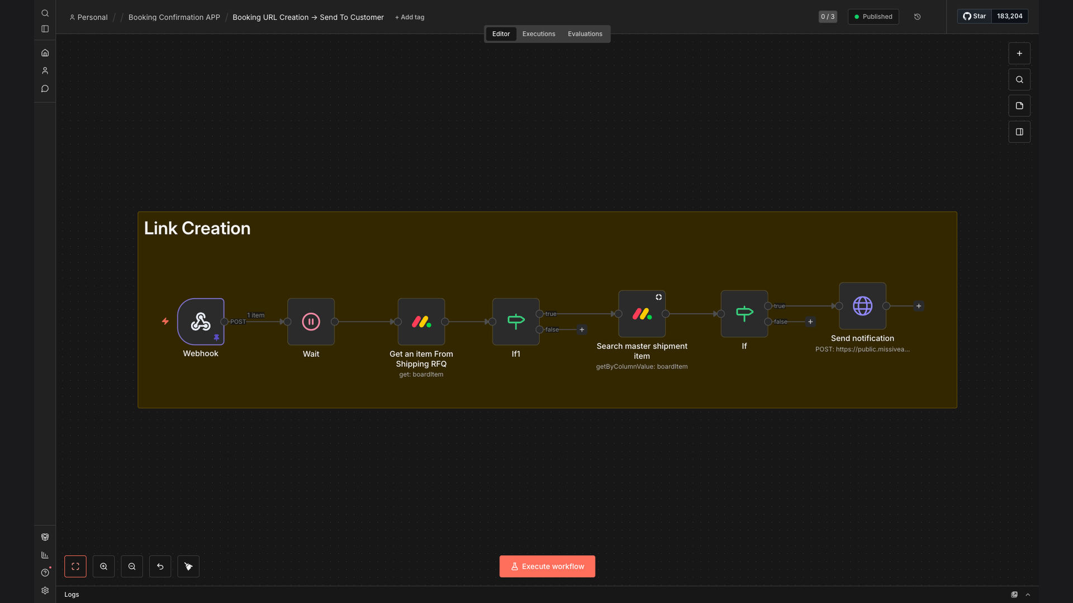Screen dimensions: 1073x603
Task: Open Booking Confirmation APP folder breadcrumb
Action: (x=174, y=17)
